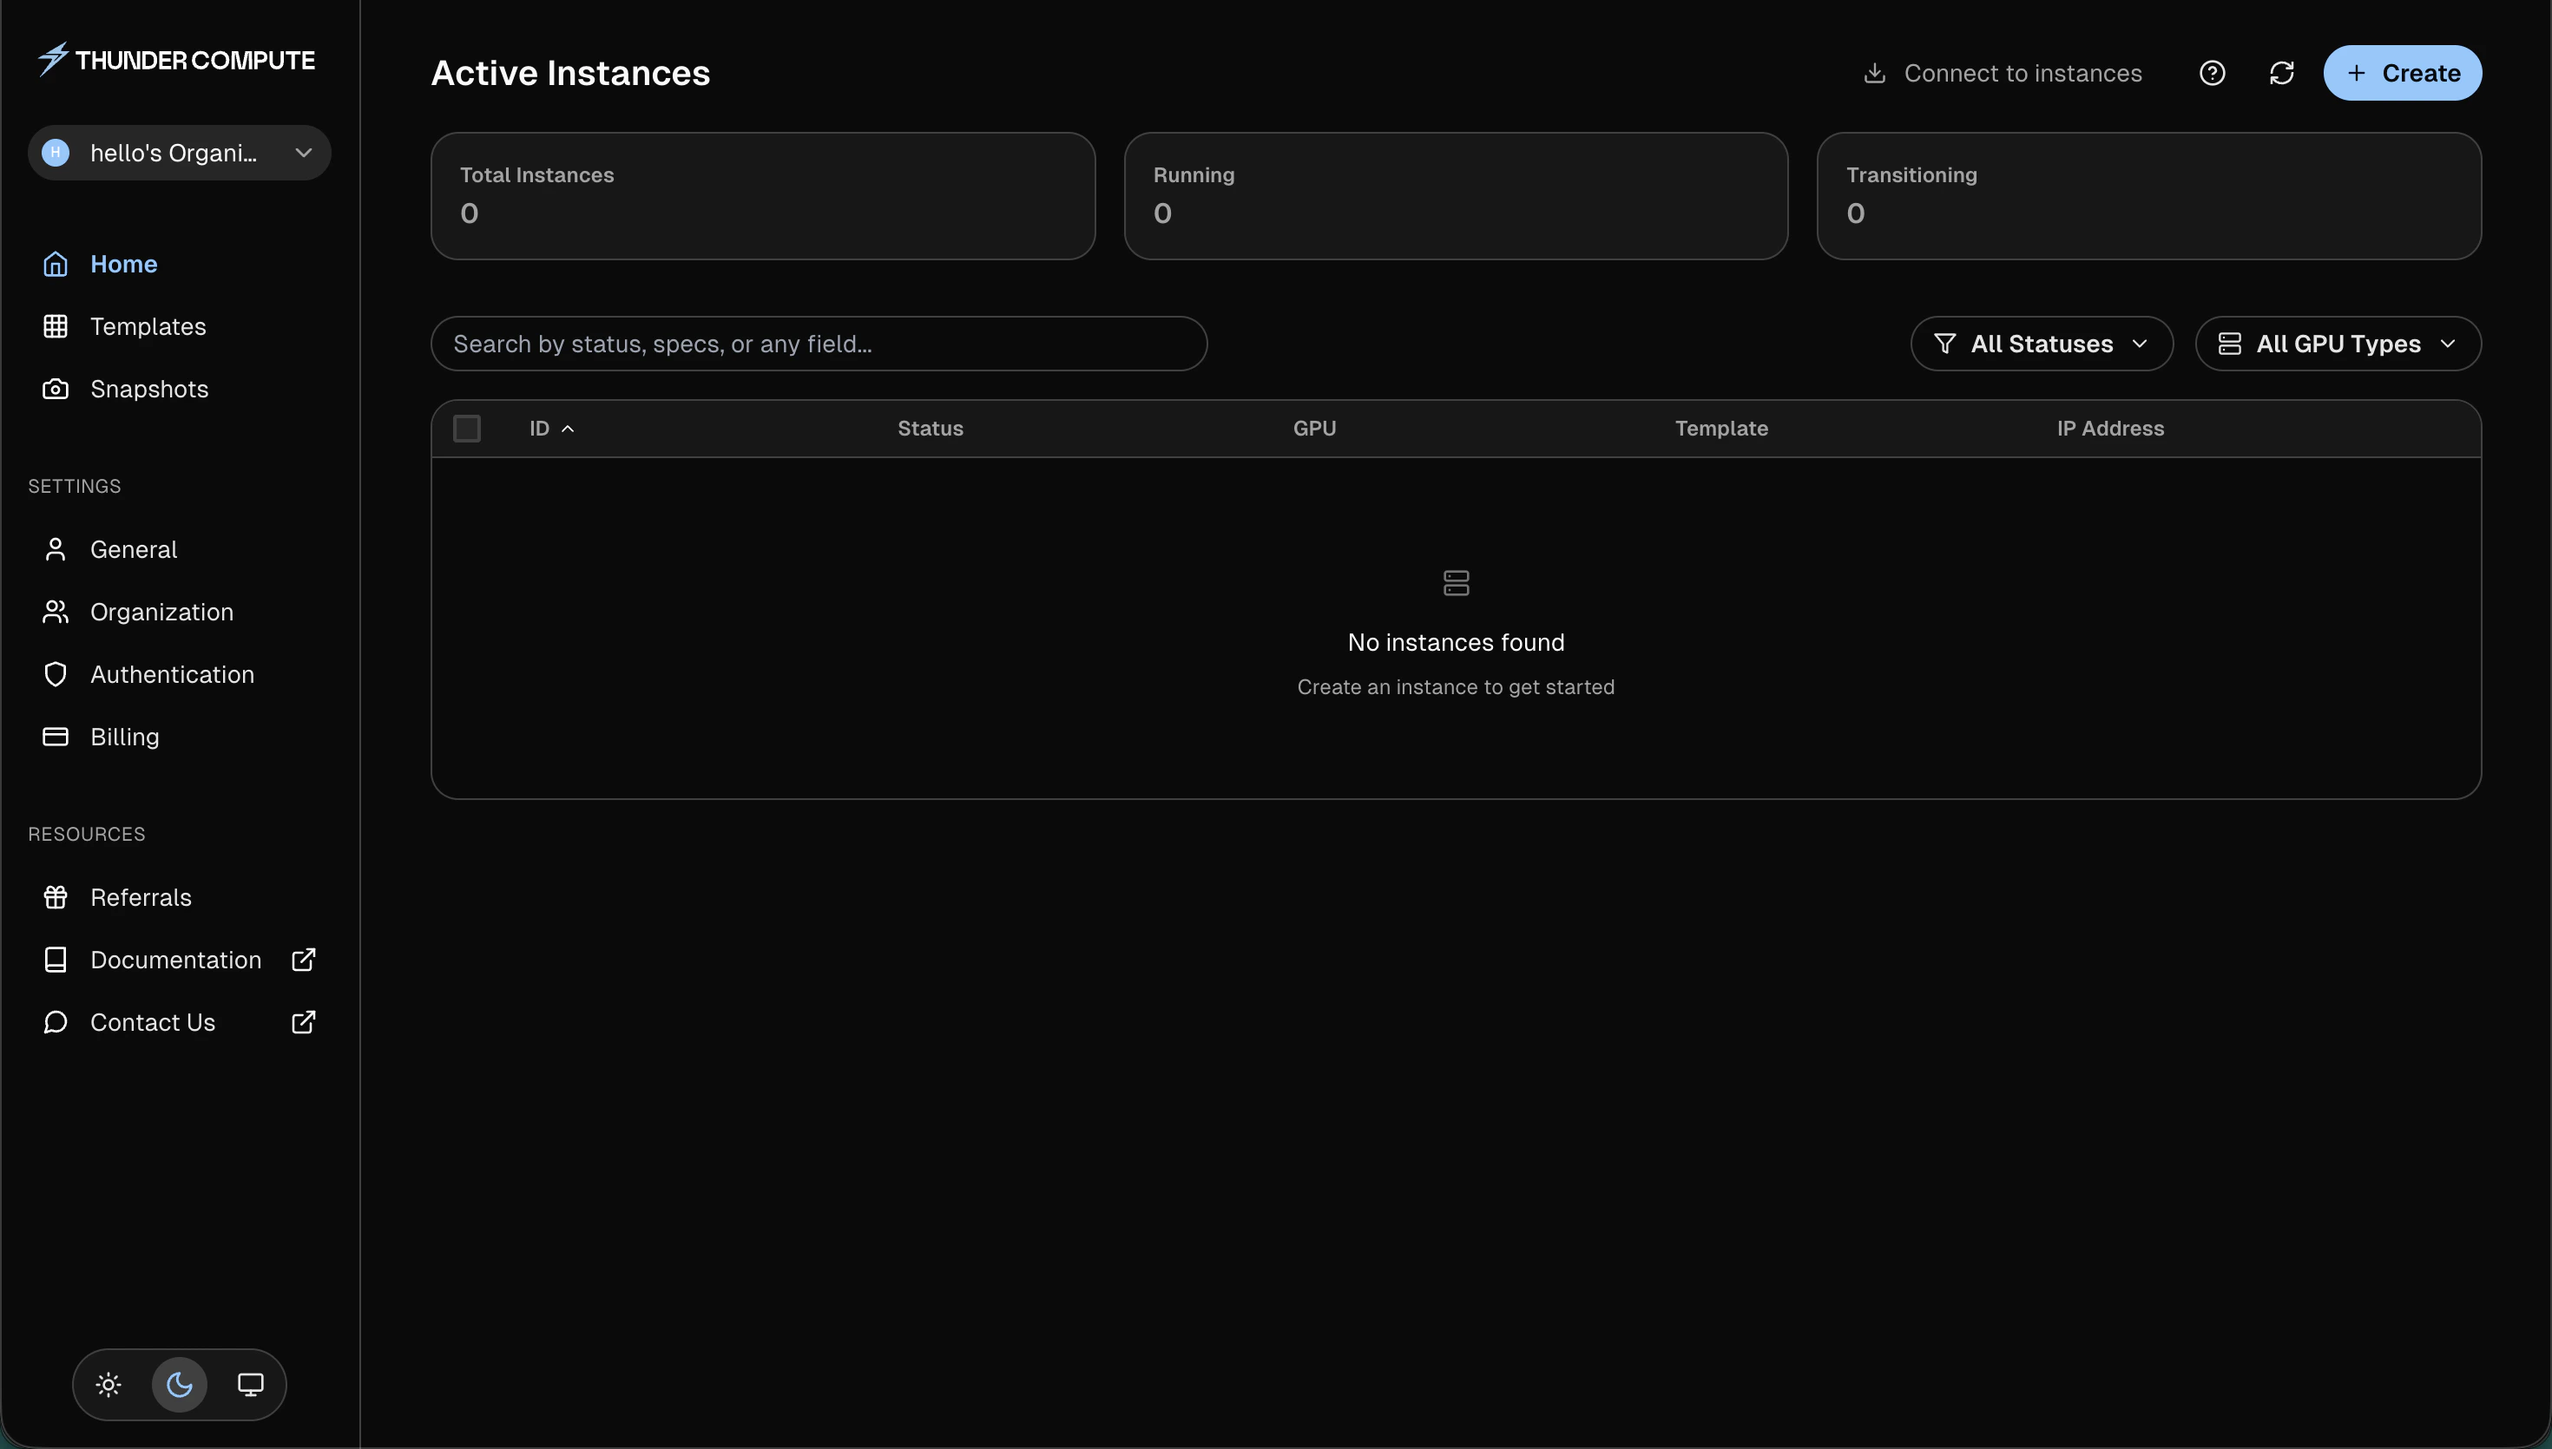Open Documentation link
2552x1449 pixels.
tap(179, 960)
